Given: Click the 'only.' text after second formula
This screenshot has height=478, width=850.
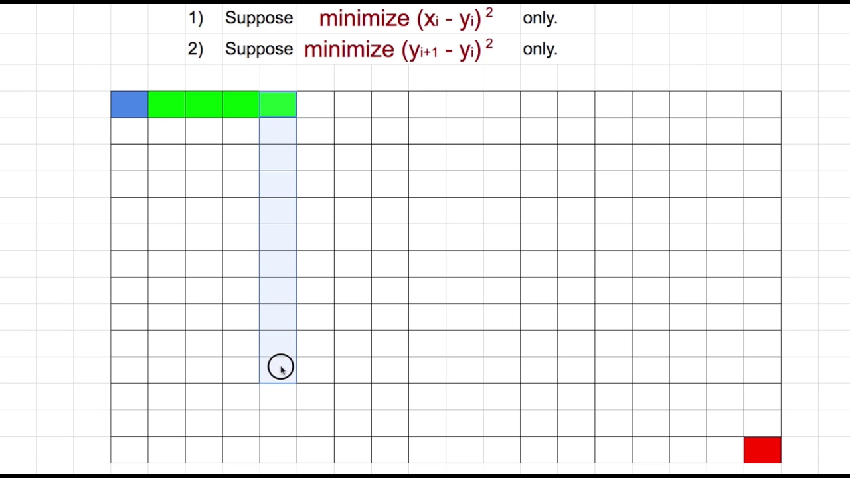Looking at the screenshot, I should (540, 49).
